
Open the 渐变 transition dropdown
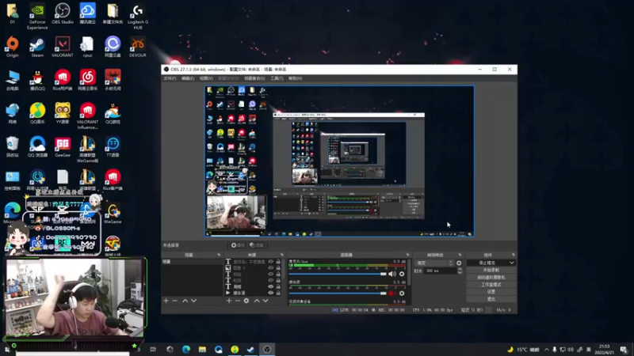click(x=434, y=263)
